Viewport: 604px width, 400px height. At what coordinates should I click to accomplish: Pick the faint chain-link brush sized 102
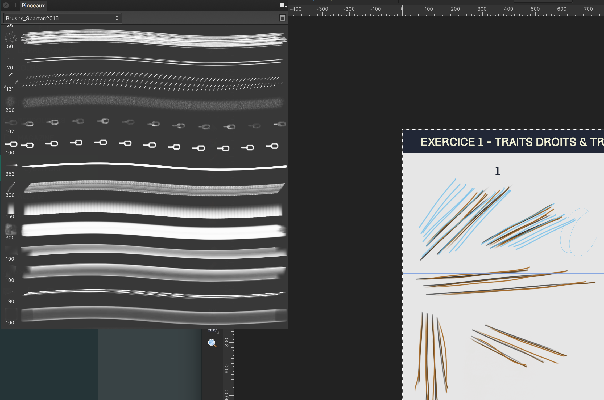pos(154,124)
